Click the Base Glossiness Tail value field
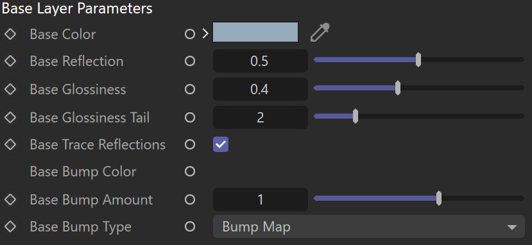This screenshot has height=245, width=532. pyautogui.click(x=261, y=117)
